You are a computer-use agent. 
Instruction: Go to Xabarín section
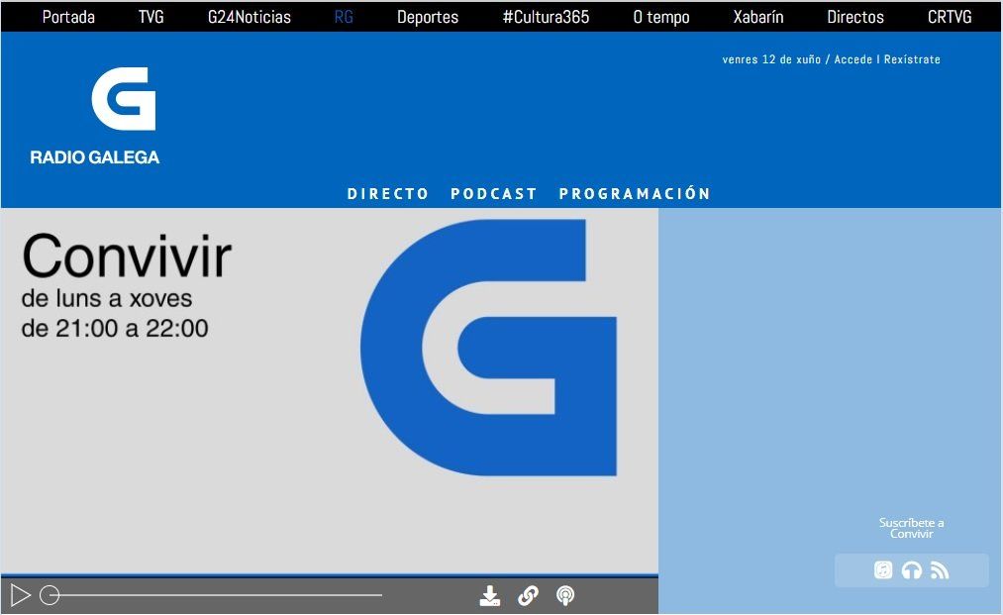(x=758, y=17)
